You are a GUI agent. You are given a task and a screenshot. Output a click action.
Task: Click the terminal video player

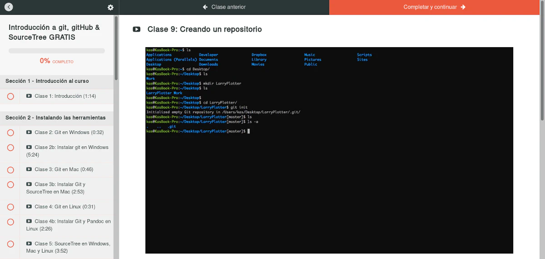pos(329,150)
